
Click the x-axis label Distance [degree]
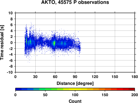(75, 83)
